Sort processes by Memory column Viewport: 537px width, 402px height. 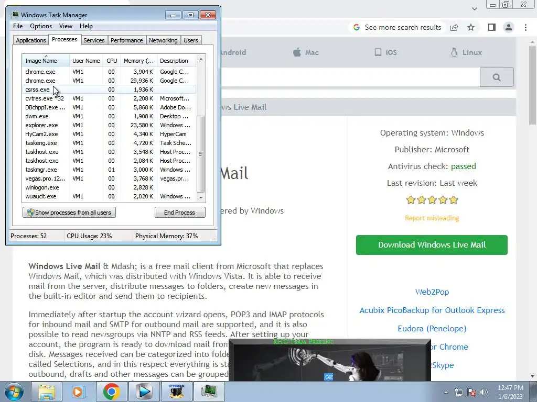click(138, 61)
